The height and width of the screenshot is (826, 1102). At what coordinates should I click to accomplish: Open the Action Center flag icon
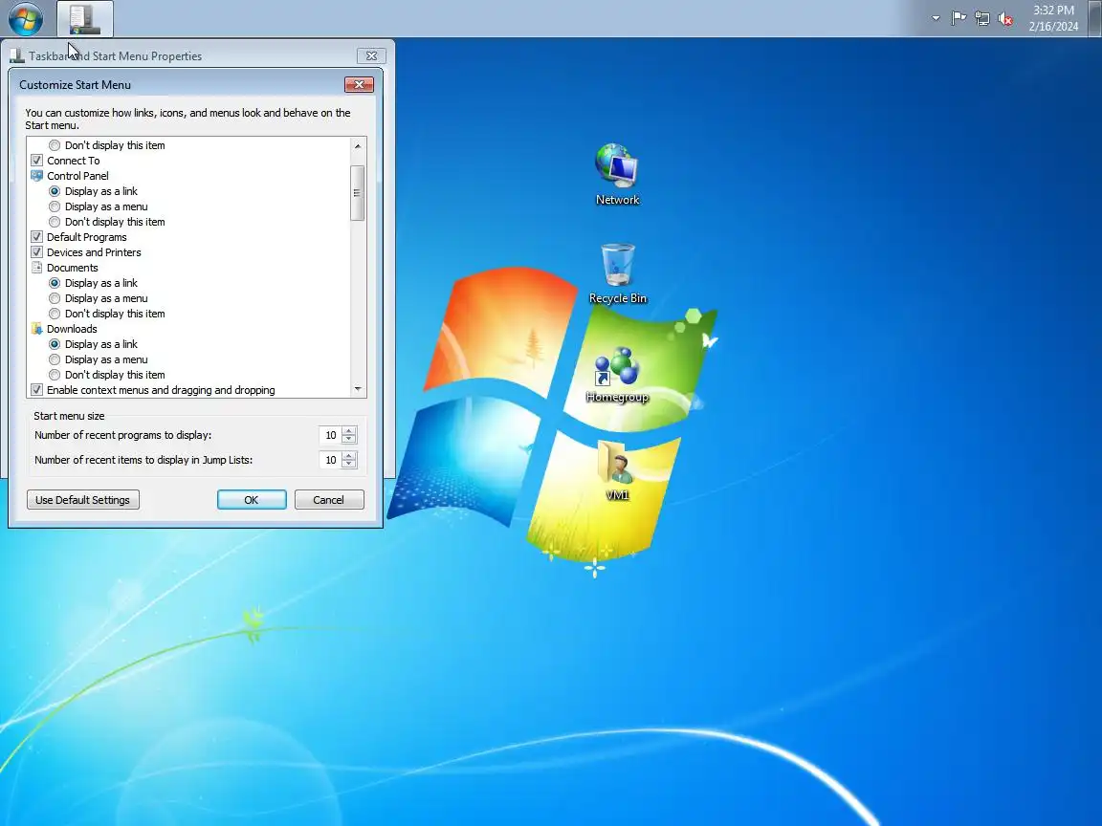point(958,18)
